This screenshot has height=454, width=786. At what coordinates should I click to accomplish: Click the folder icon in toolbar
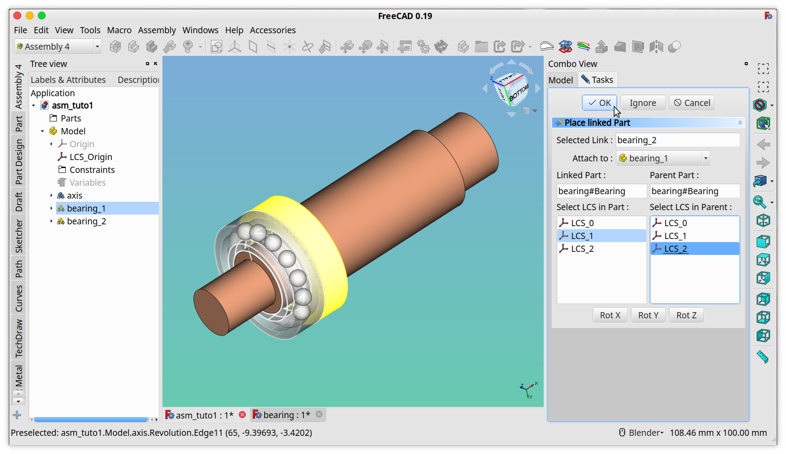pyautogui.click(x=482, y=47)
